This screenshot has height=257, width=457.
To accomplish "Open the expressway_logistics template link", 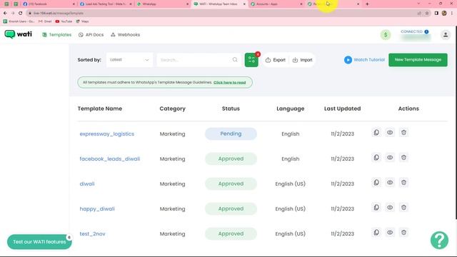I will pyautogui.click(x=107, y=133).
